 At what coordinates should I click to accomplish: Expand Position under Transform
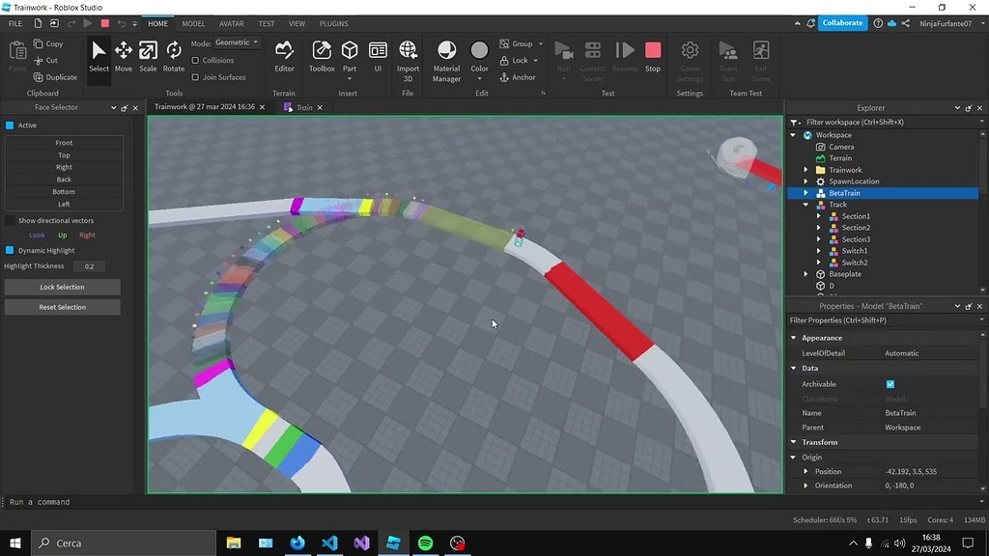coord(807,471)
